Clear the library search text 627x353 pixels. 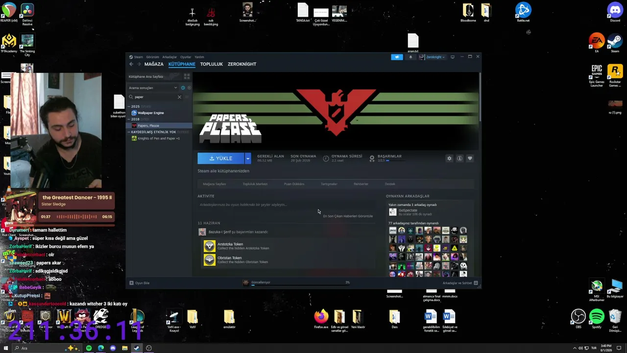click(x=179, y=97)
